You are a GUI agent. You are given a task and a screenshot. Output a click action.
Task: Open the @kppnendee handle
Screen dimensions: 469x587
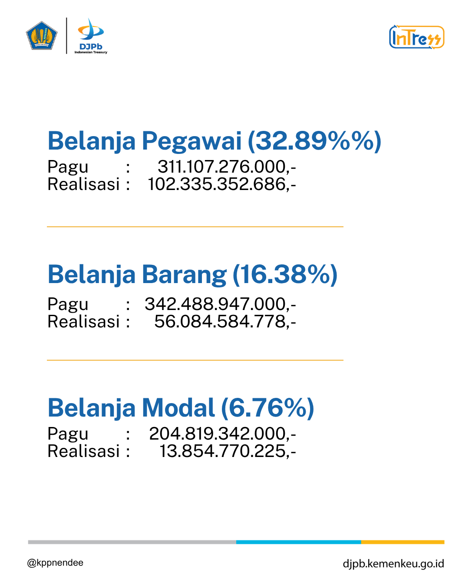pyautogui.click(x=55, y=563)
